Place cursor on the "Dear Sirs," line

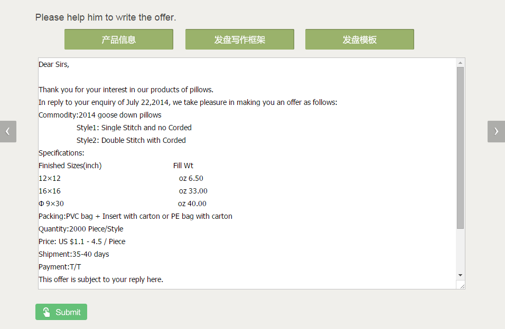click(x=54, y=64)
